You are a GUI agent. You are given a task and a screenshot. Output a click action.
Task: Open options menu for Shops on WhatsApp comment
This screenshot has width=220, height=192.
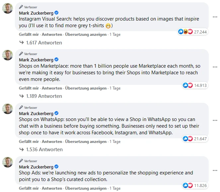click(215, 120)
